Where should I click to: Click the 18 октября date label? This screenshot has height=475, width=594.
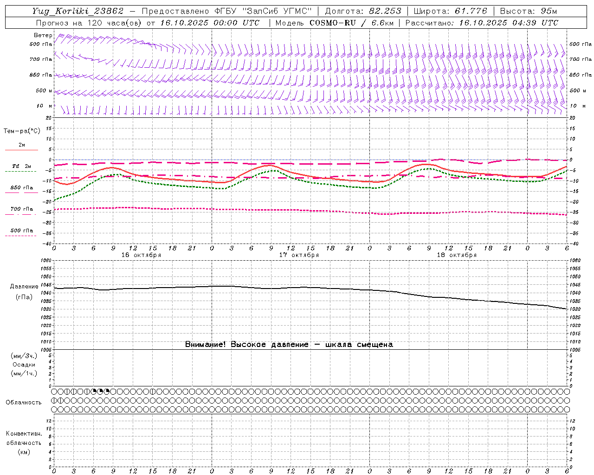457,255
